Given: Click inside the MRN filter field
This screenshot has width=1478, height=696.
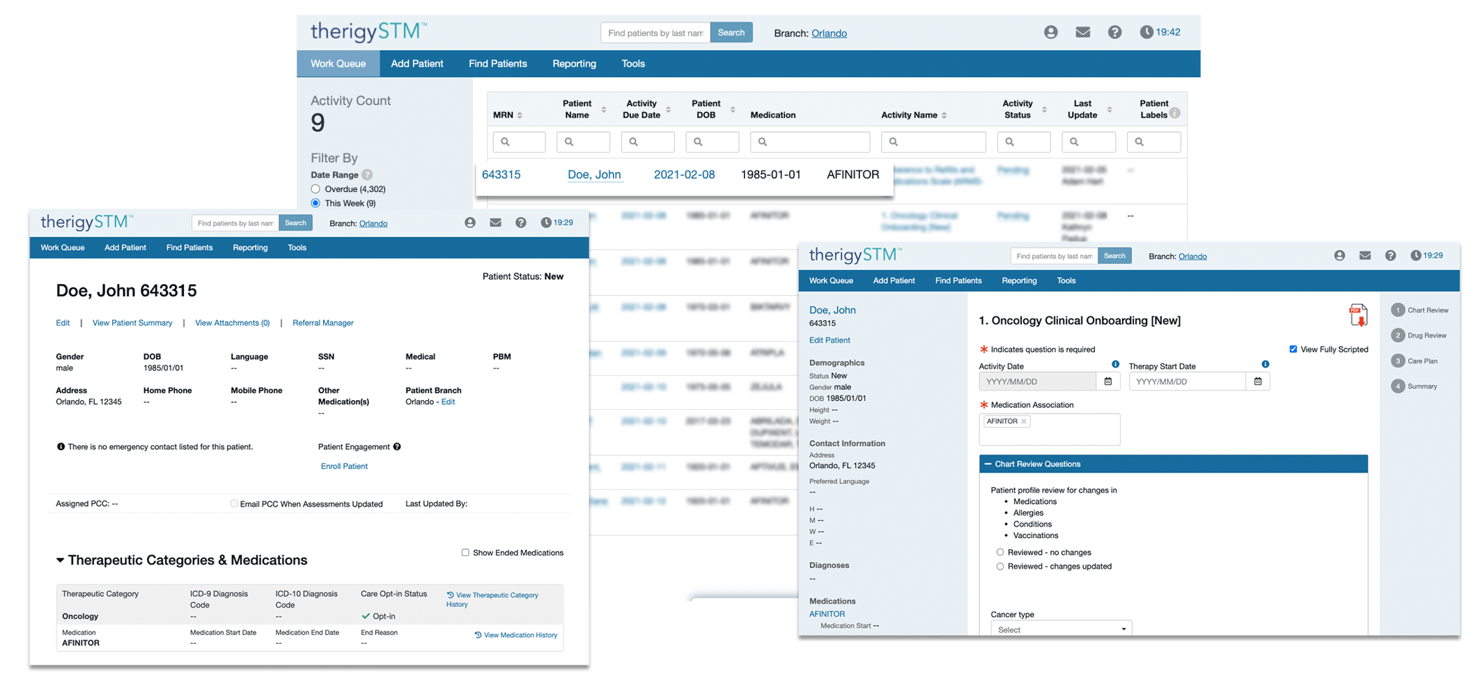Looking at the screenshot, I should [x=519, y=141].
